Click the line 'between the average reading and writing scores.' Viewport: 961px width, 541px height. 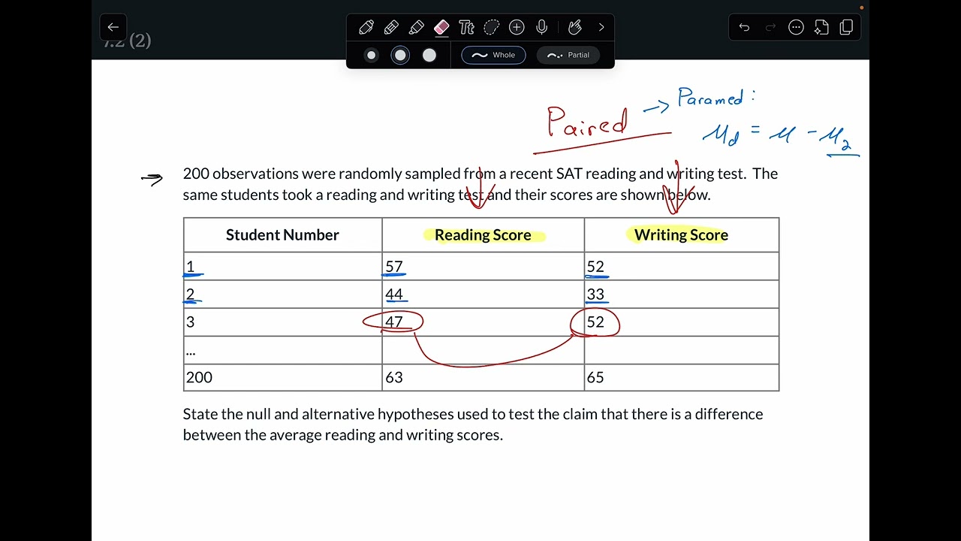pos(343,435)
